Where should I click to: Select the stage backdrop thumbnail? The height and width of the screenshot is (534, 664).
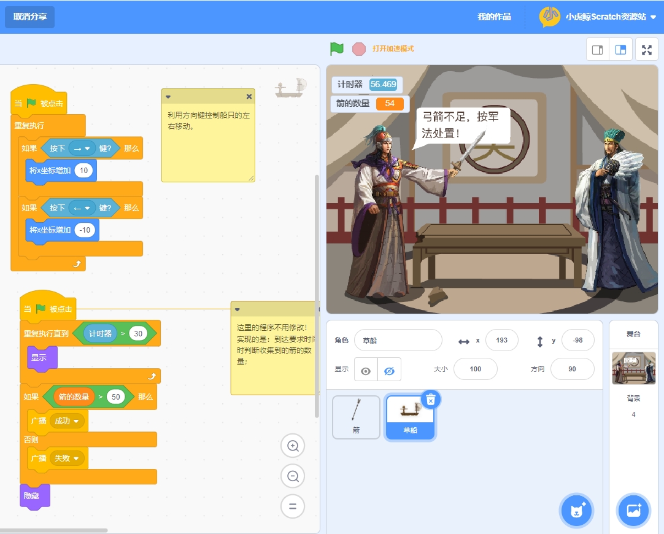coord(633,368)
